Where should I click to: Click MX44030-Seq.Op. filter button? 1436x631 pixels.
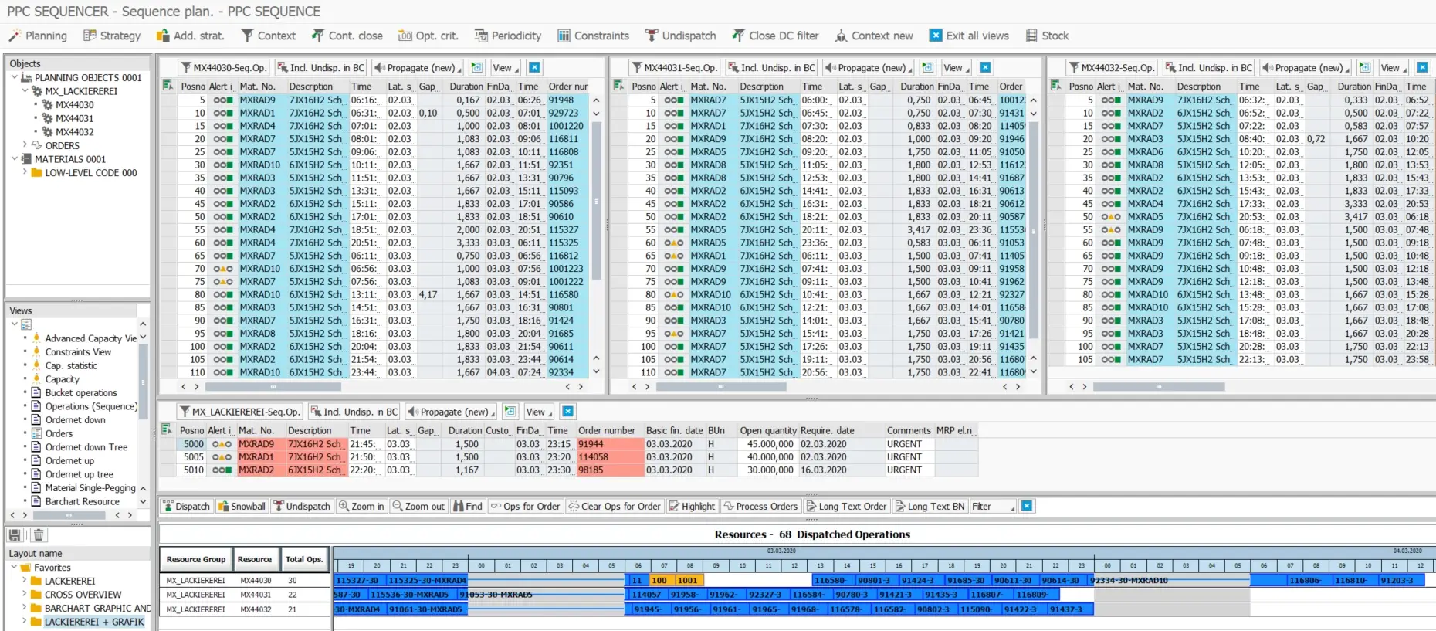(223, 68)
